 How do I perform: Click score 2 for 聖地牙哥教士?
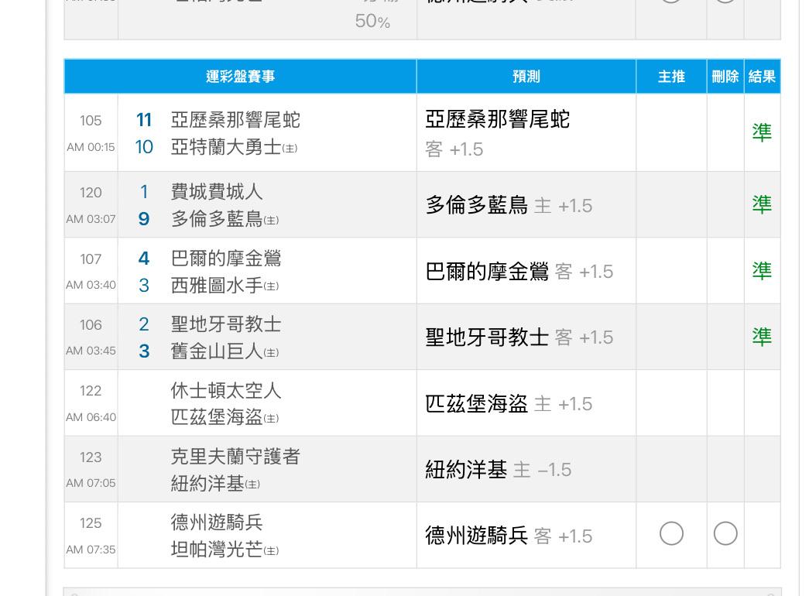[144, 324]
